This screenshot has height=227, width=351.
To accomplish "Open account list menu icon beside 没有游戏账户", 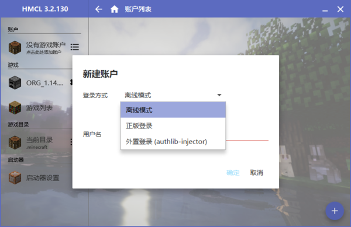I will click(75, 47).
